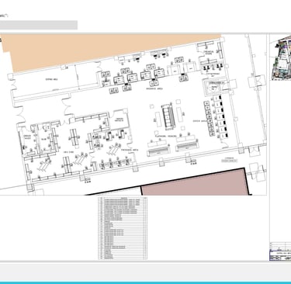
Task: Open the colored site plan thumbnail
Action: 281,58
